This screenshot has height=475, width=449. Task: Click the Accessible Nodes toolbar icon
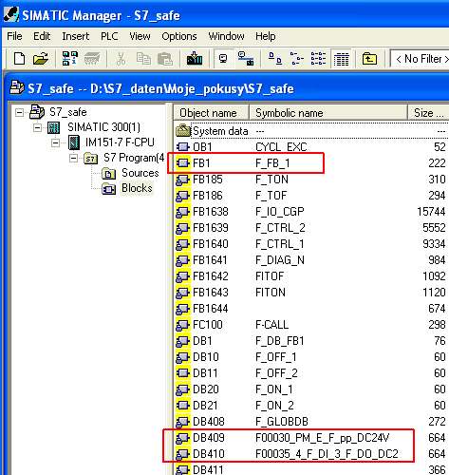(70, 59)
